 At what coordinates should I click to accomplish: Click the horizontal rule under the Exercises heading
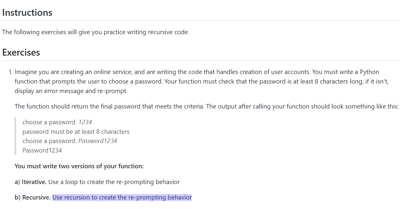pos(200,61)
